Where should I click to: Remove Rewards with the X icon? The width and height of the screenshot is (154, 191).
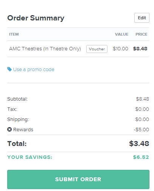tap(9, 129)
